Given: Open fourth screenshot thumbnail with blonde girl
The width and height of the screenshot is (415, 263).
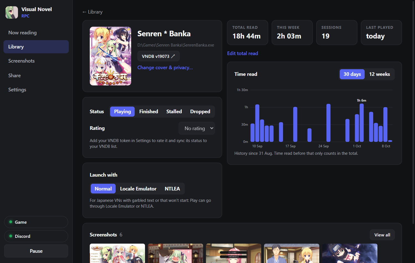Looking at the screenshot, I should [292, 253].
